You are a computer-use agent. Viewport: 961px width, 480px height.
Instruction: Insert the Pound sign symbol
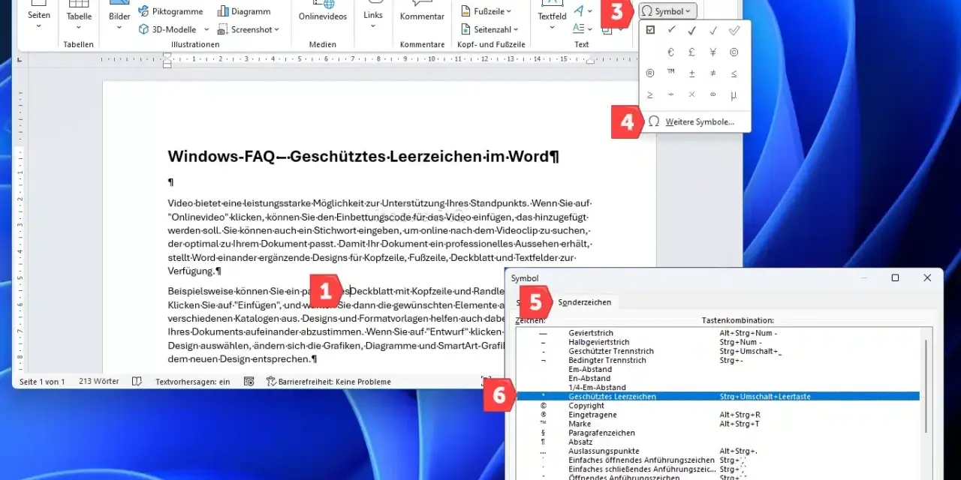click(691, 52)
